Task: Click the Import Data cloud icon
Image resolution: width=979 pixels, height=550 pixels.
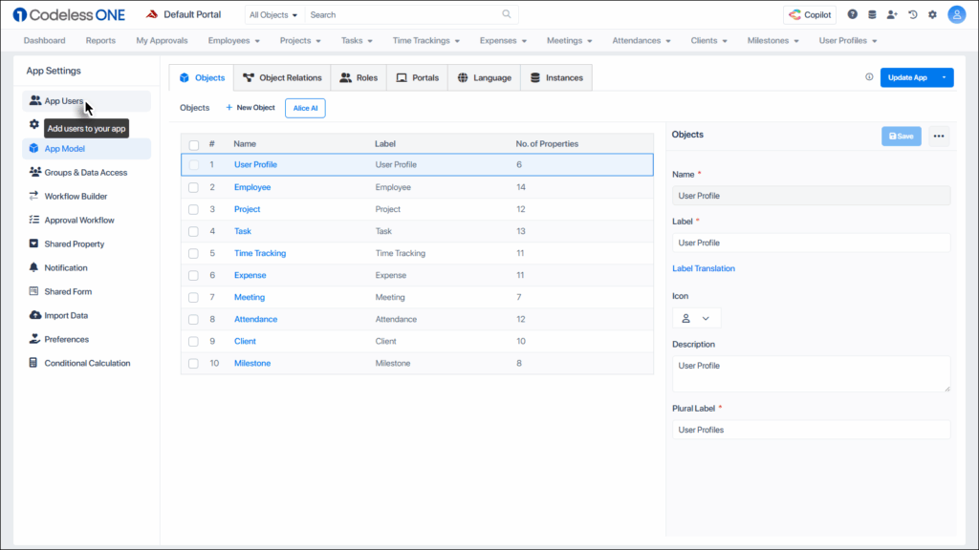Action: (x=35, y=315)
